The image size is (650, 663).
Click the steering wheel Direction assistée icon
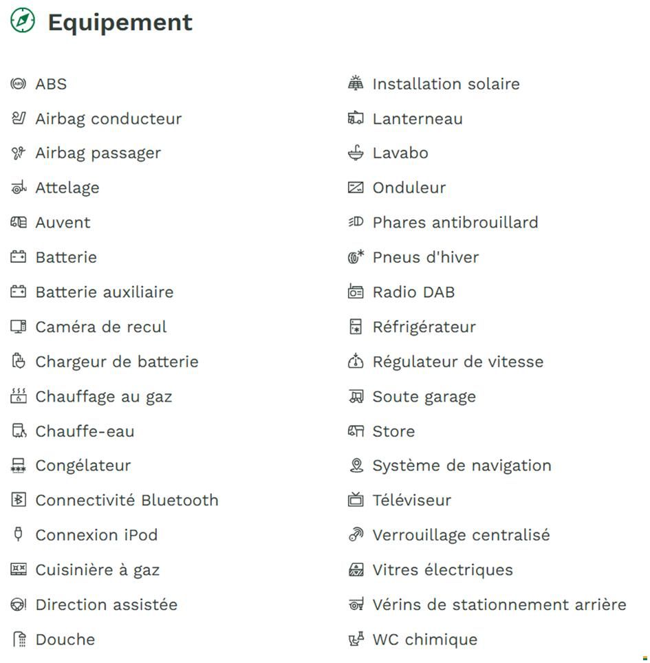18,605
